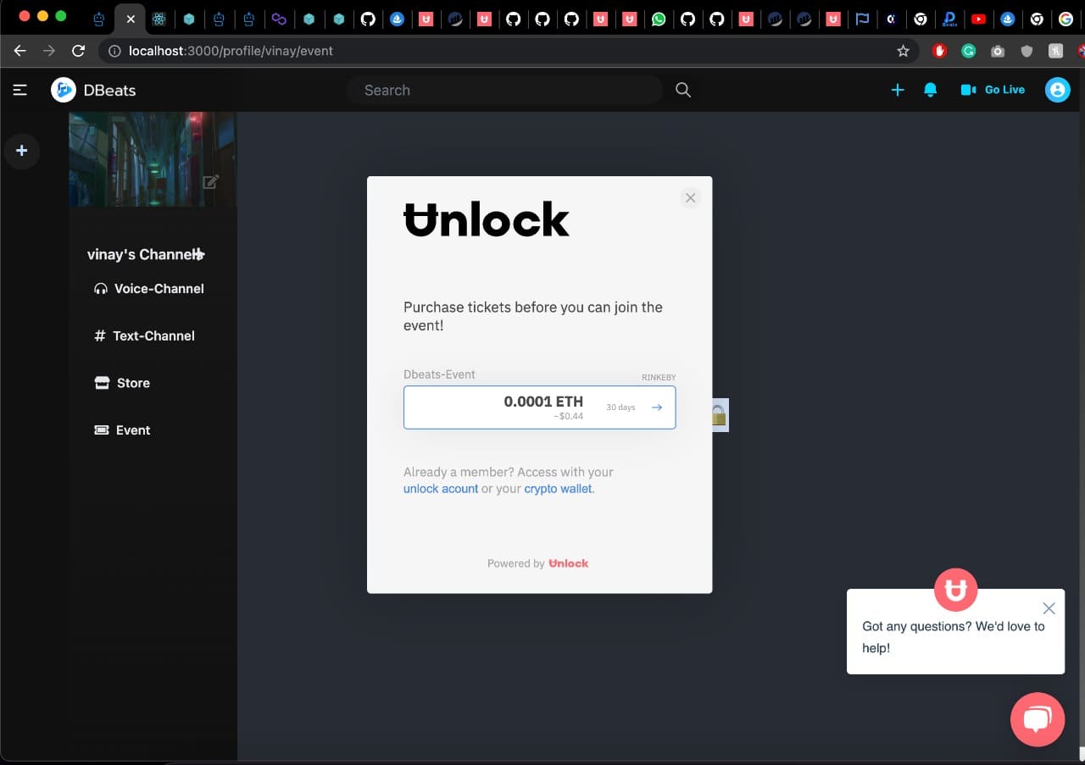Go forward in browser history

[x=49, y=51]
